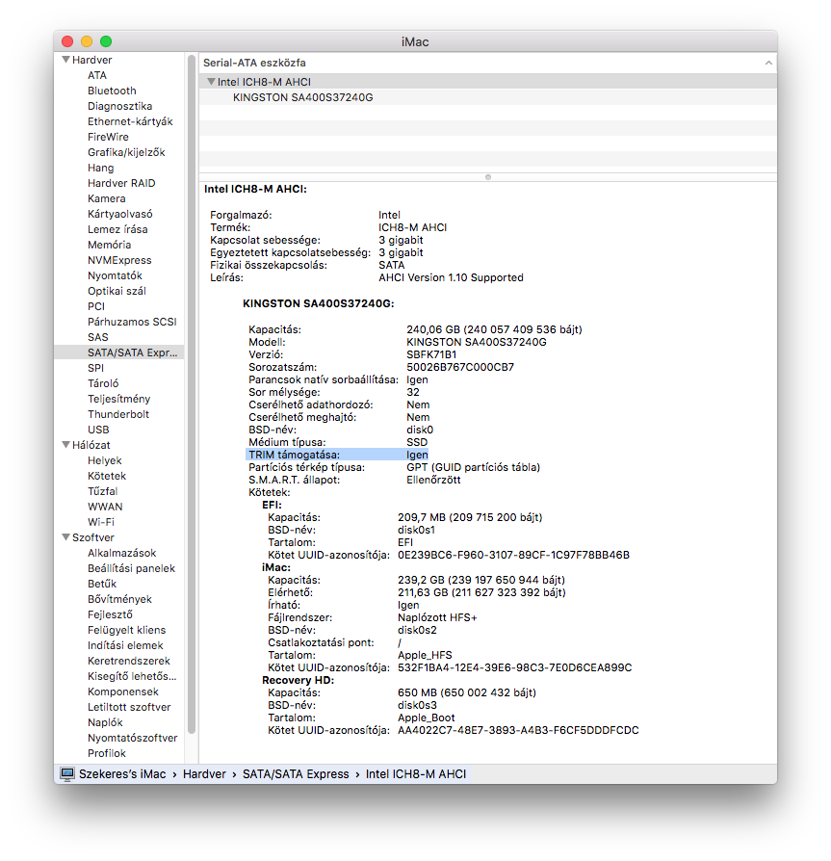Select the Intel ICH8-M AHCI tree row

pos(488,82)
